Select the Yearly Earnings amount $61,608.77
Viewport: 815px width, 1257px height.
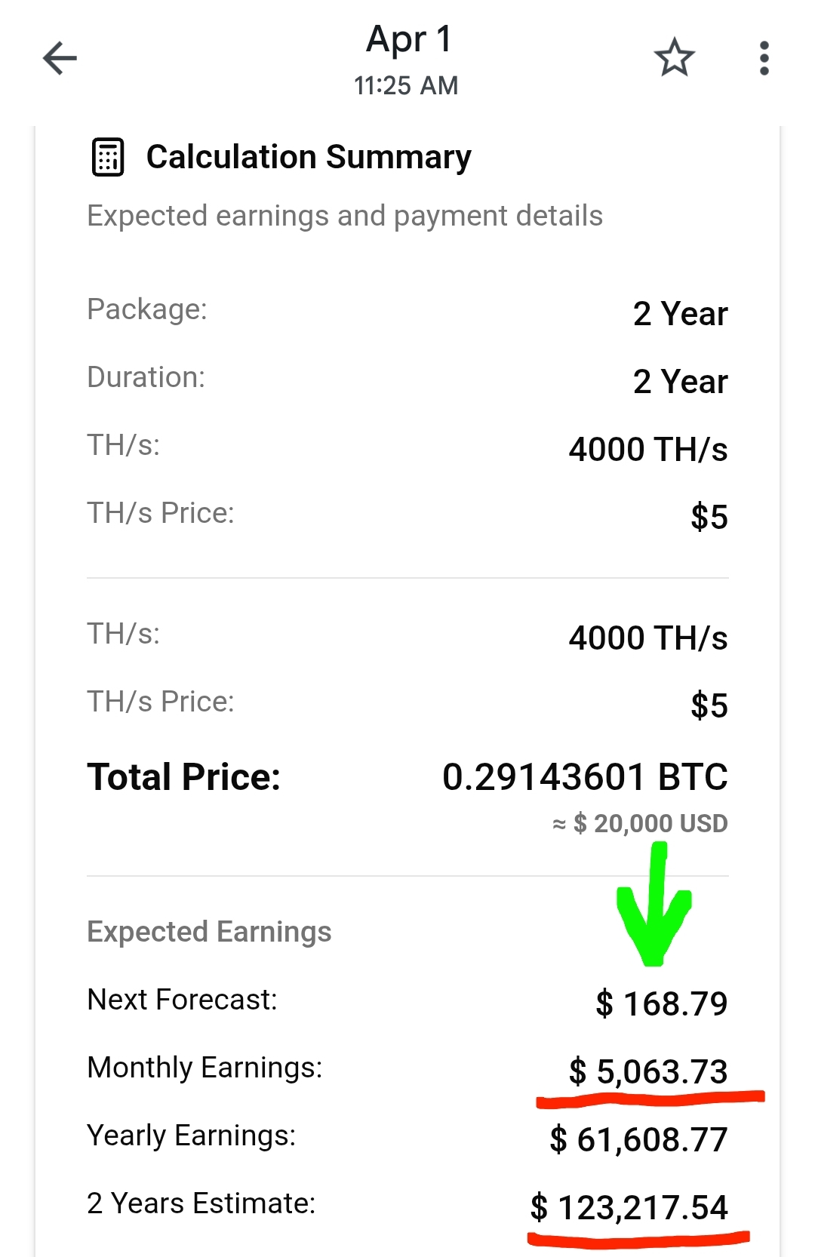click(x=638, y=1139)
